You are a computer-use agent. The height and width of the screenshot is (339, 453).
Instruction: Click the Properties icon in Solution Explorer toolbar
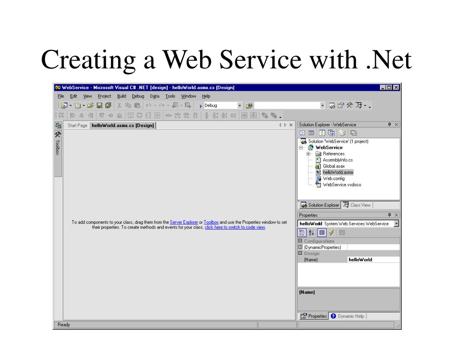click(353, 133)
